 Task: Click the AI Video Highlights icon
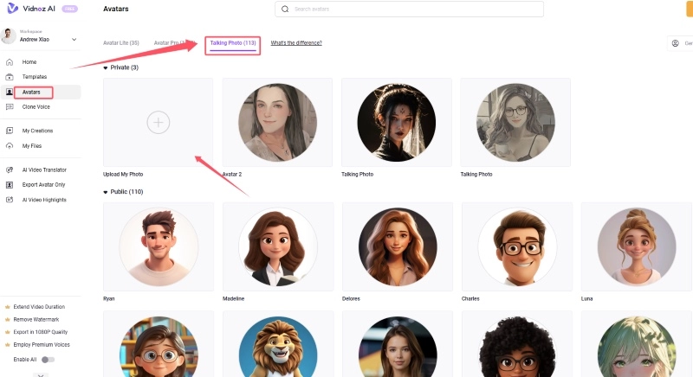click(x=10, y=200)
